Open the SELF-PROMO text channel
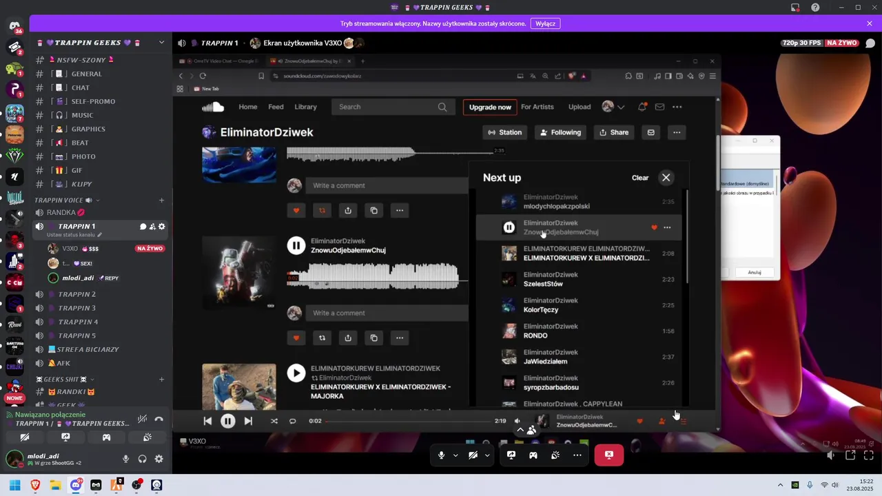The height and width of the screenshot is (496, 882). click(93, 101)
